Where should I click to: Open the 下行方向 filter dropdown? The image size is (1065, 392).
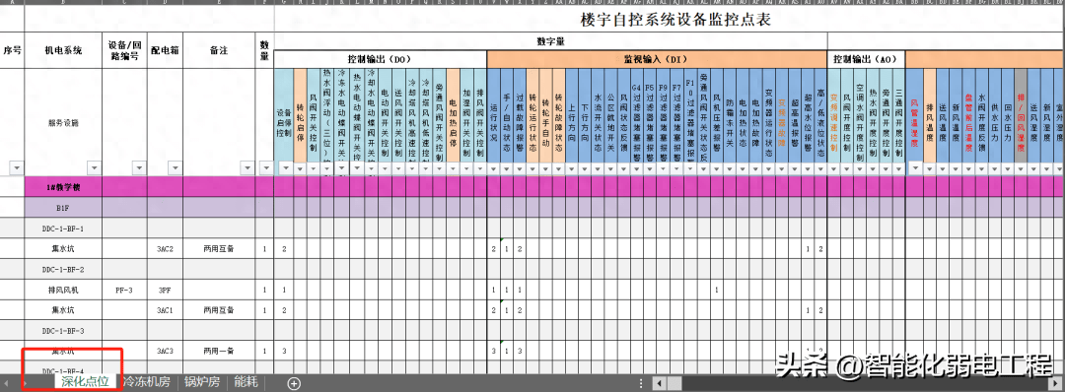pyautogui.click(x=584, y=168)
